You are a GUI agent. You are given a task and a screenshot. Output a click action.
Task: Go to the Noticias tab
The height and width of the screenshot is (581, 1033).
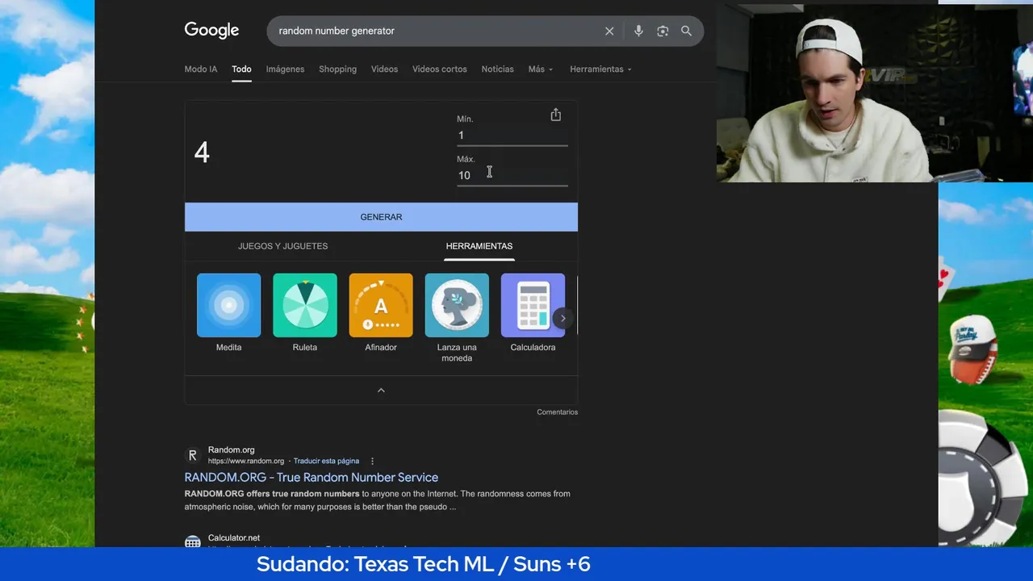pyautogui.click(x=497, y=69)
